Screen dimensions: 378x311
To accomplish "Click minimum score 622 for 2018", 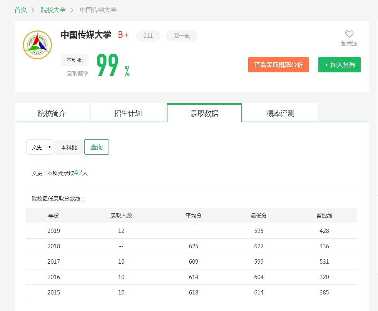I will click(x=259, y=246).
